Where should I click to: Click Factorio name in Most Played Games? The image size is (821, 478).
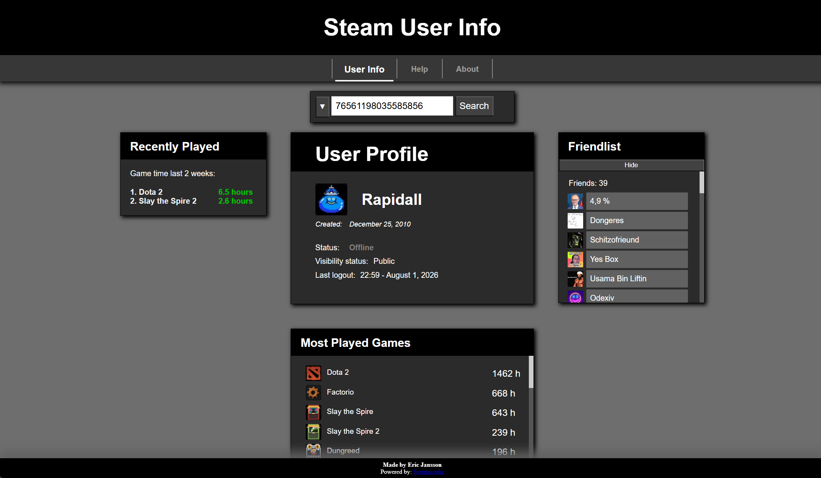coord(340,392)
